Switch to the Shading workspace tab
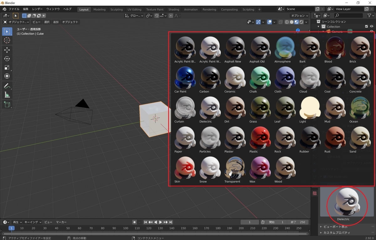 click(x=174, y=9)
